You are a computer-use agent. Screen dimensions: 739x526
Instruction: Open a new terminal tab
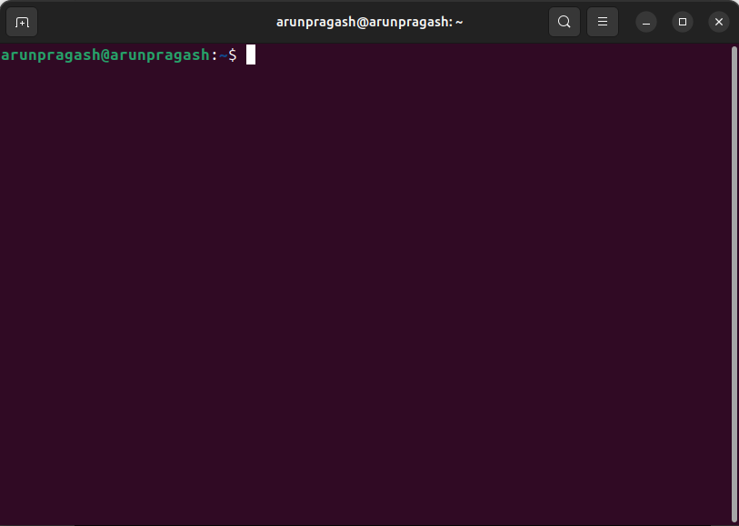22,22
